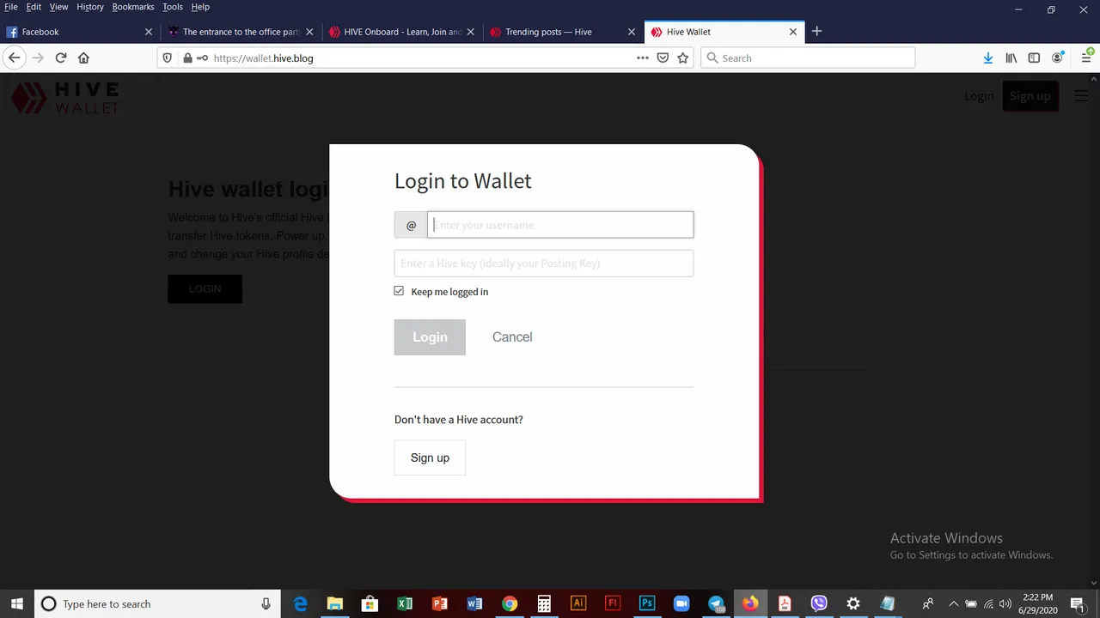Uncheck Keep me logged in
The width and height of the screenshot is (1100, 618).
click(x=399, y=291)
